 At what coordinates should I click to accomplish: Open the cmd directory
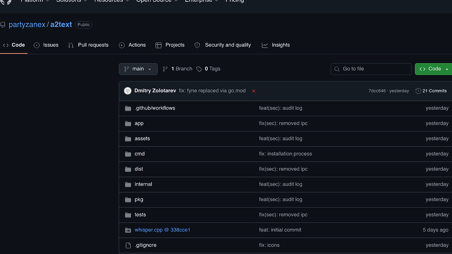[139, 153]
